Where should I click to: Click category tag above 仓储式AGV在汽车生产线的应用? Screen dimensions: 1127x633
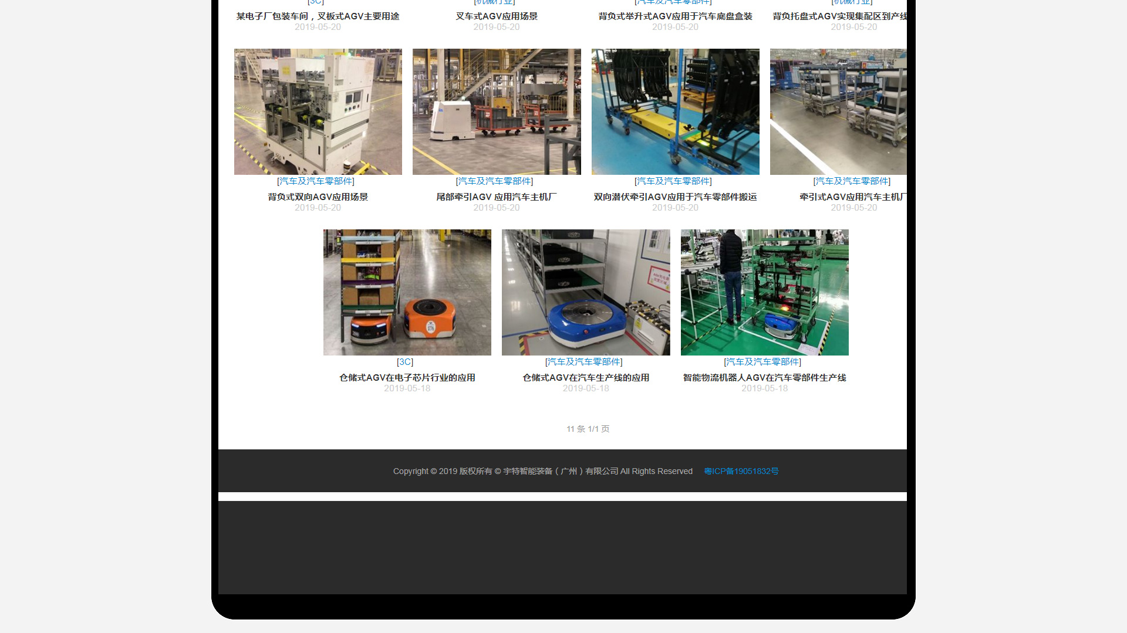[584, 362]
